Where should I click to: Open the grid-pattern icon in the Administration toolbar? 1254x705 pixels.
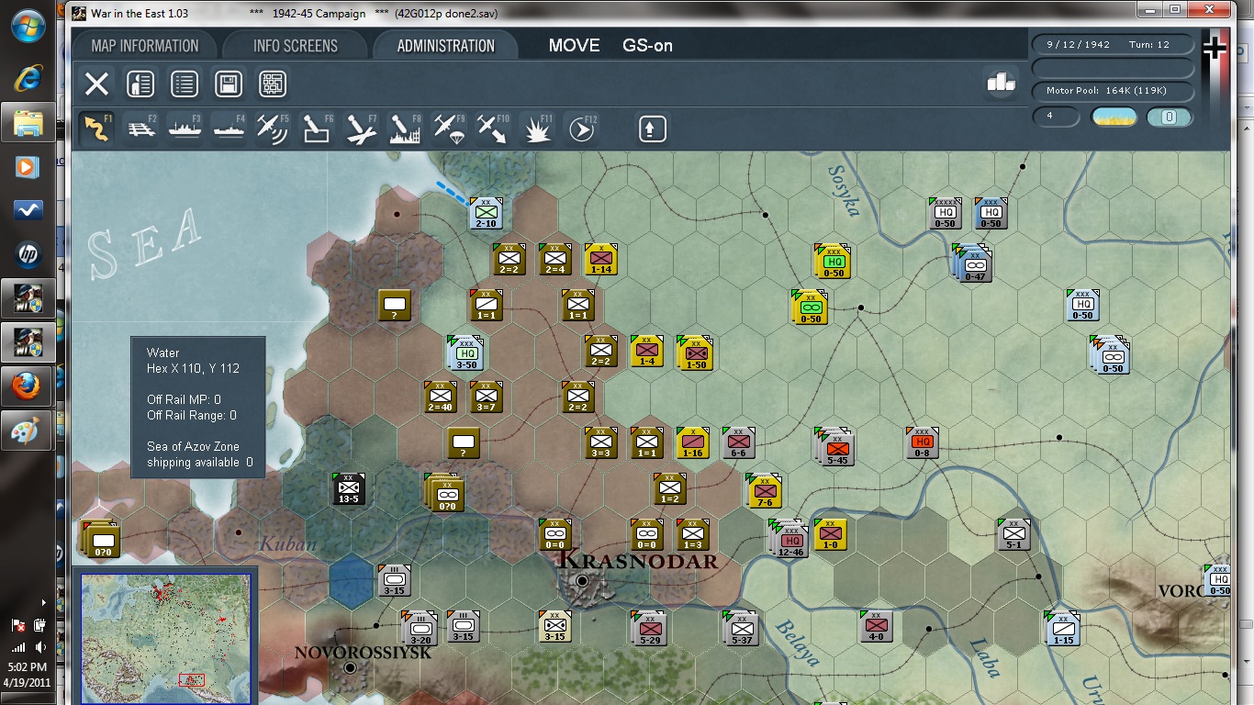point(273,84)
